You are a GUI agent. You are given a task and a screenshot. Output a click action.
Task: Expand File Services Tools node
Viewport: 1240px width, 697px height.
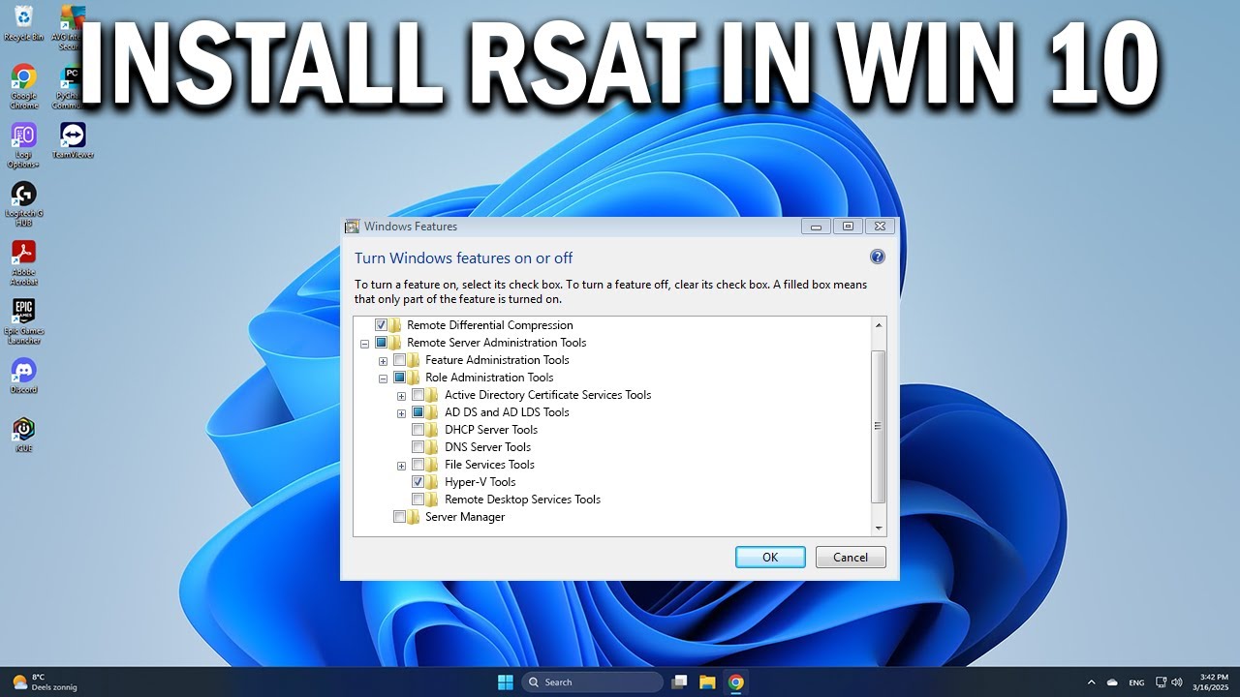[x=401, y=466]
